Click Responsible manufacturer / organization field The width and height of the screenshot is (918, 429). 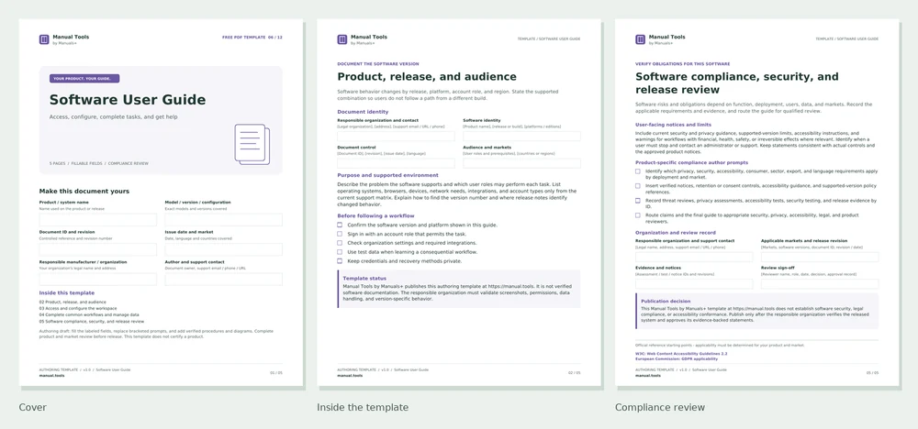98,280
